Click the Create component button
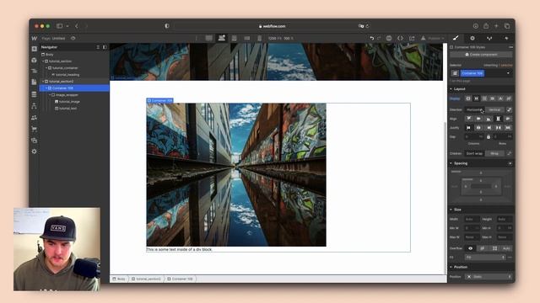Viewport: 540px width, 303px height. pos(482,55)
